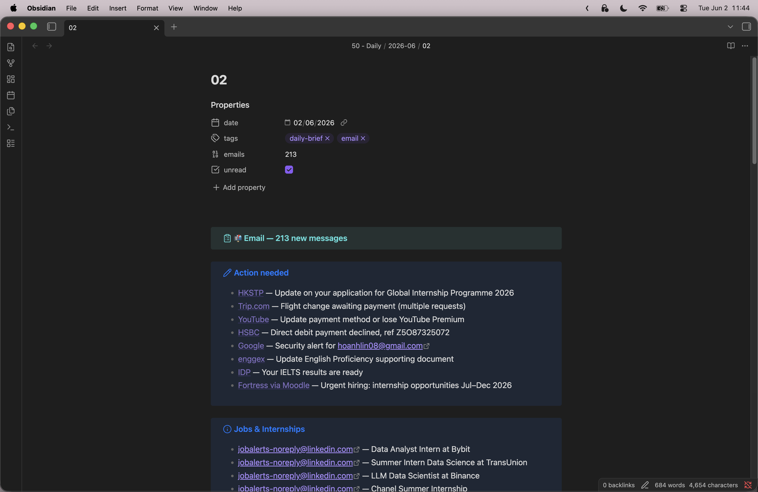Click 0 backlinks in status bar
Image resolution: width=758 pixels, height=492 pixels.
click(x=618, y=485)
